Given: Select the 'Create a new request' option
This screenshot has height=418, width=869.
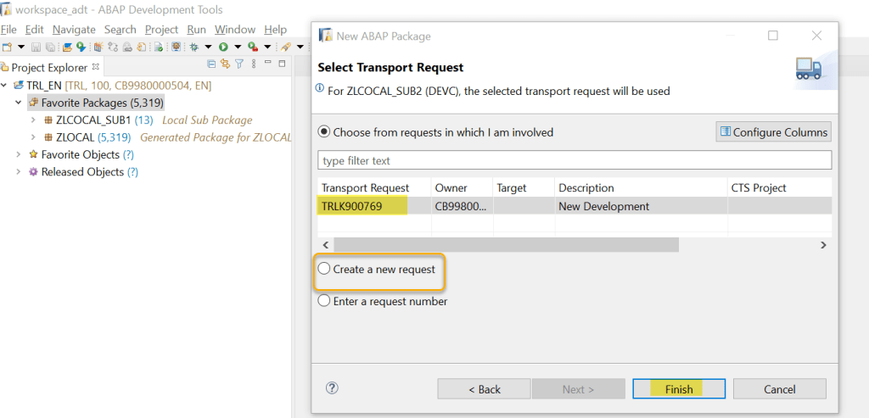Looking at the screenshot, I should pos(324,270).
